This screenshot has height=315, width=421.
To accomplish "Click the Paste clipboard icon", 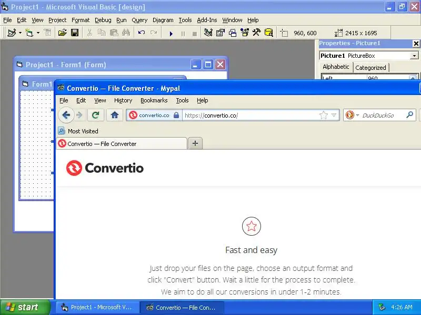I will 114,33.
